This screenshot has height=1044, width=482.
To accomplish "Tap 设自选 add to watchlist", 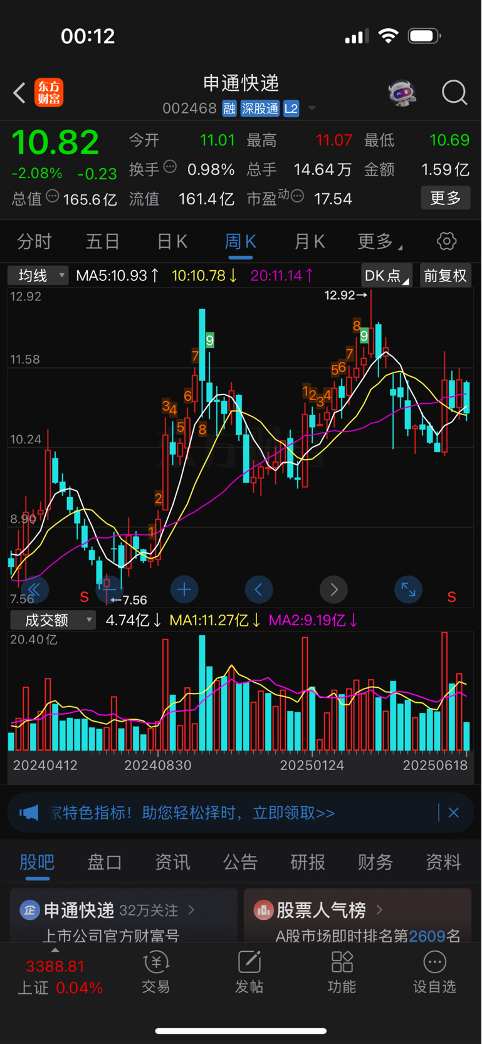I will click(x=434, y=973).
